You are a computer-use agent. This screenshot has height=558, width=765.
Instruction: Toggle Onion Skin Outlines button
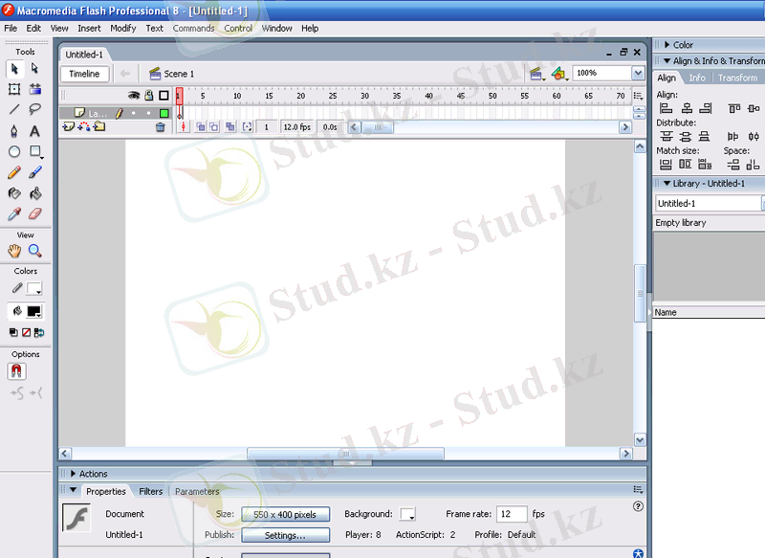point(214,127)
